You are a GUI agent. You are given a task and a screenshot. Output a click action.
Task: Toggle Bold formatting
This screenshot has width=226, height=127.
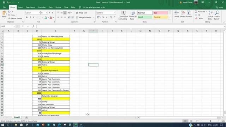pyautogui.click(x=27, y=17)
